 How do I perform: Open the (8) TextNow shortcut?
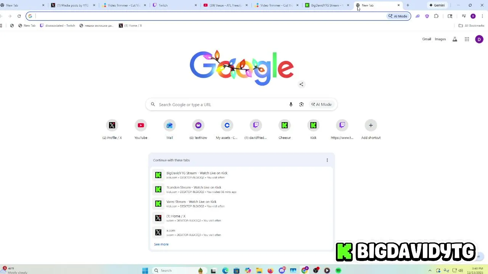click(x=198, y=125)
